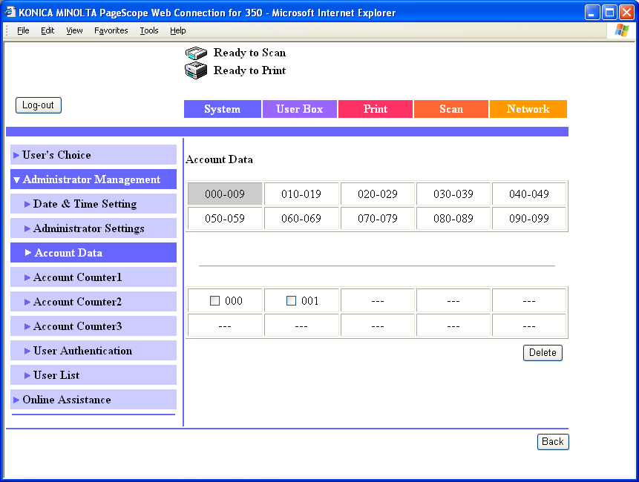The height and width of the screenshot is (482, 639).
Task: Switch to the Scan tab
Action: [451, 109]
